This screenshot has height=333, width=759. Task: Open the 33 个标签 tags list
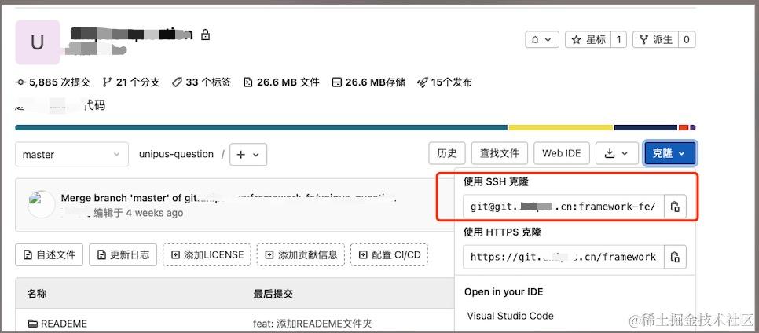click(x=201, y=82)
